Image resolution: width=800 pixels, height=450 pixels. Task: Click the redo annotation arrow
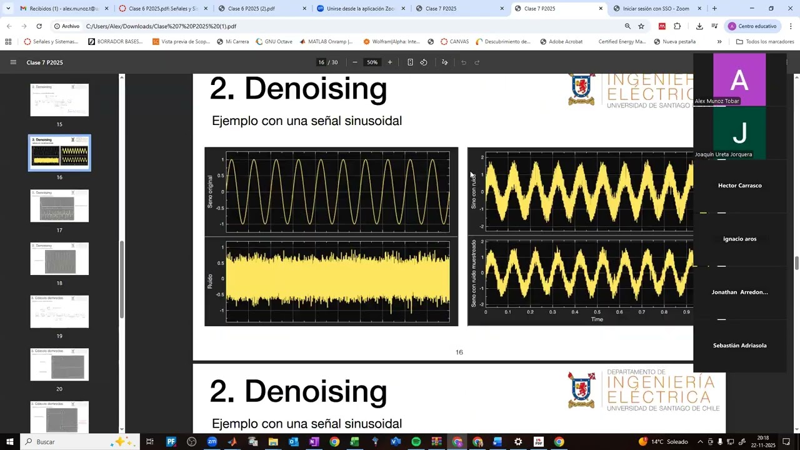pos(477,62)
